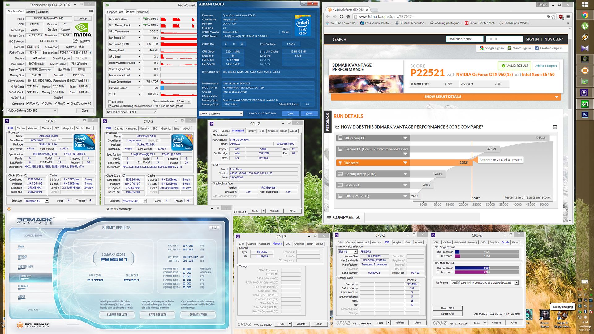Click the GPU-Z Lookup button

tap(82, 19)
